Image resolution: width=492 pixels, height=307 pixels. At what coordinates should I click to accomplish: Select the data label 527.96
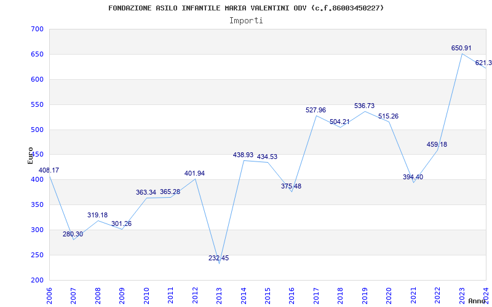coord(315,110)
